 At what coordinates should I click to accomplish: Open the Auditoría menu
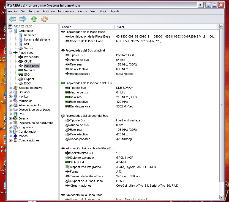(49, 11)
